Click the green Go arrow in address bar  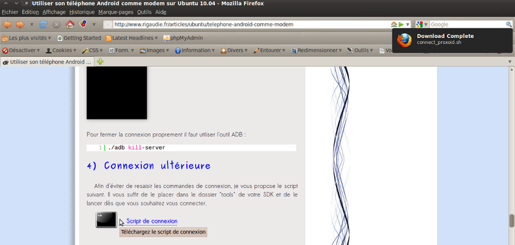tap(401, 24)
